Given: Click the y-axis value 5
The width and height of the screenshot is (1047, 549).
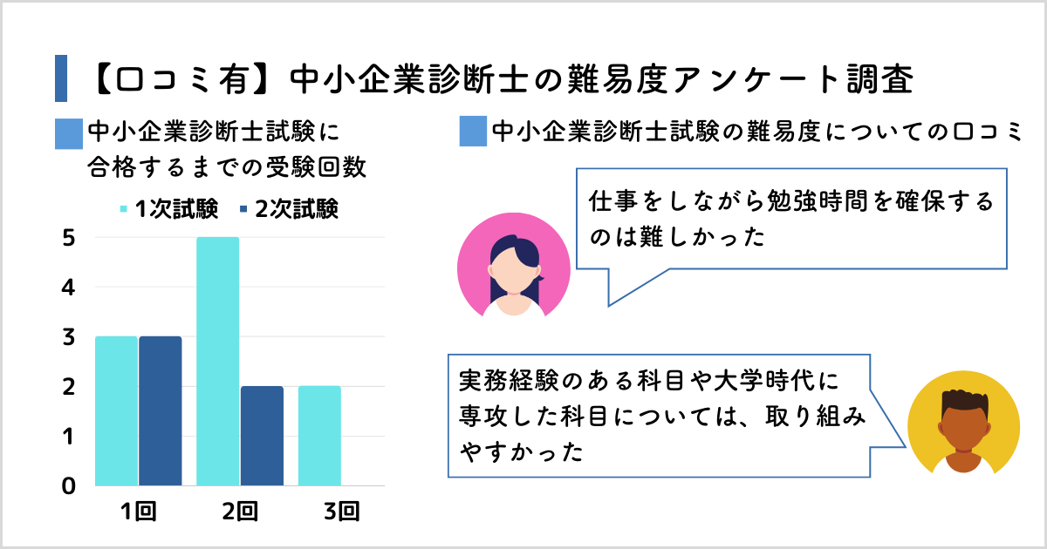Looking at the screenshot, I should pyautogui.click(x=68, y=237).
